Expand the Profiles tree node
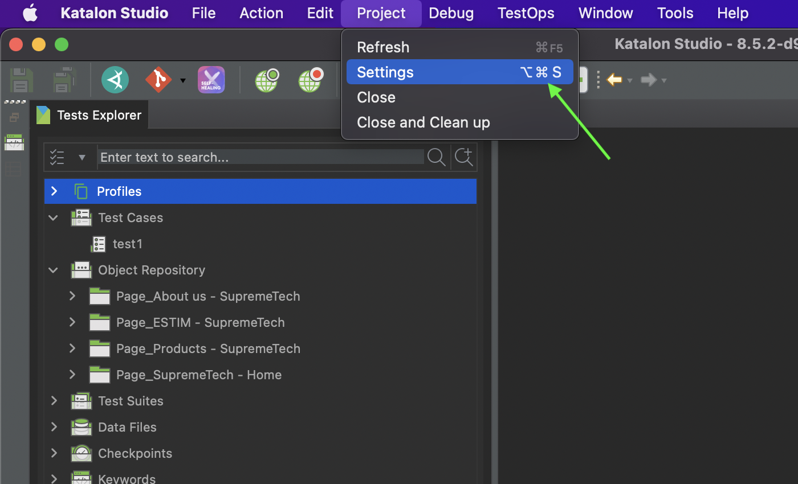 [54, 191]
